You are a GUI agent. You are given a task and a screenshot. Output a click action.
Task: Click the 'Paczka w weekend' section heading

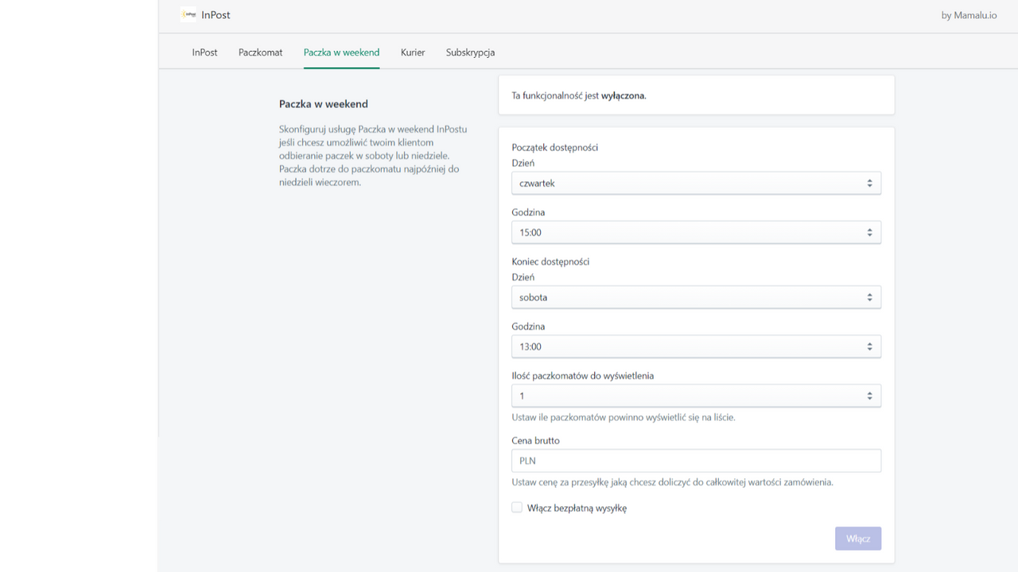click(324, 104)
